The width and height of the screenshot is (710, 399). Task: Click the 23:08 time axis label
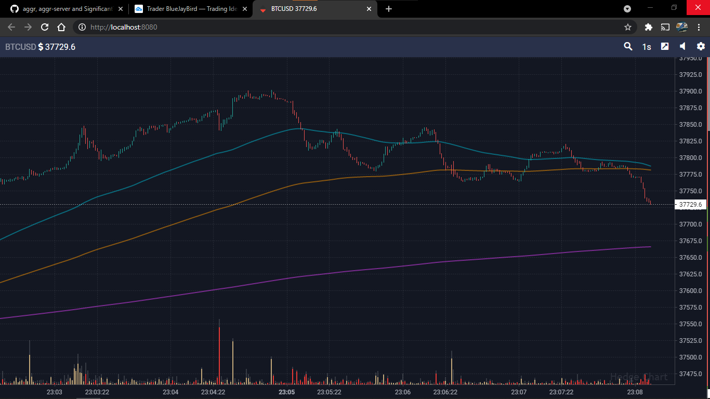pos(635,392)
